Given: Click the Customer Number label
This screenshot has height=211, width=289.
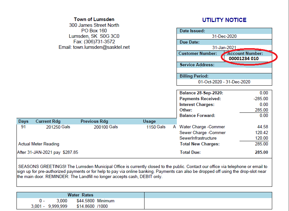Looking at the screenshot, I should pyautogui.click(x=198, y=54).
